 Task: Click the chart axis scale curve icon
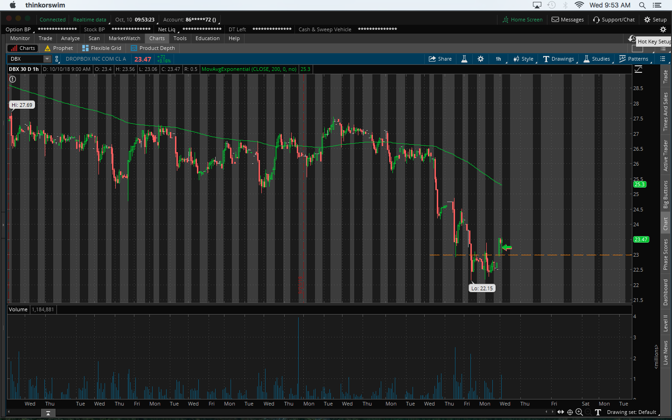pyautogui.click(x=638, y=69)
